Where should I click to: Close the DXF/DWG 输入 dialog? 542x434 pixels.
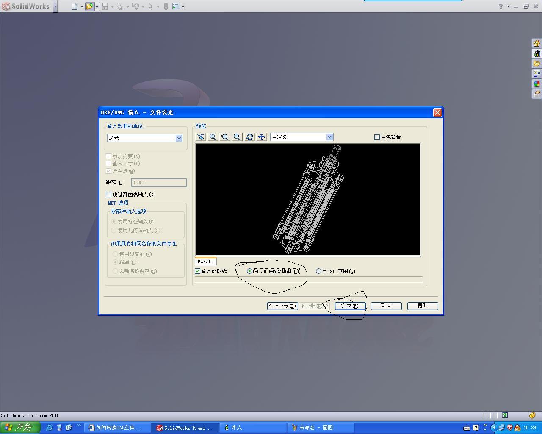[x=437, y=112]
